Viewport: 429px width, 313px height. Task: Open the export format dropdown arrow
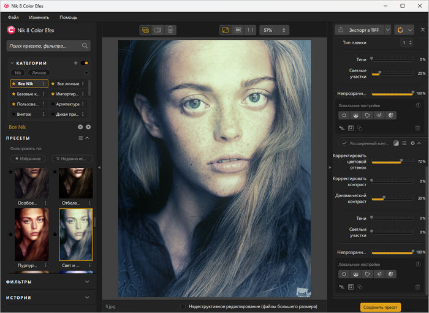[387, 29]
